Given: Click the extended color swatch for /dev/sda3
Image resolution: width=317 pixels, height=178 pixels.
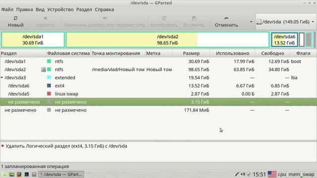Looking at the screenshot, I should pos(49,78).
